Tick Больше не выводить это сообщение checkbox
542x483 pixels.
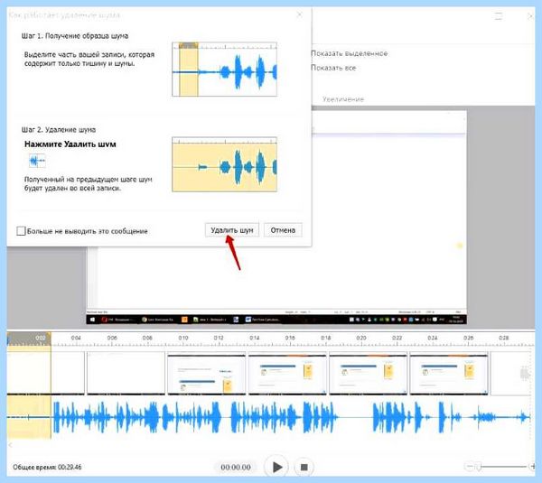click(21, 231)
